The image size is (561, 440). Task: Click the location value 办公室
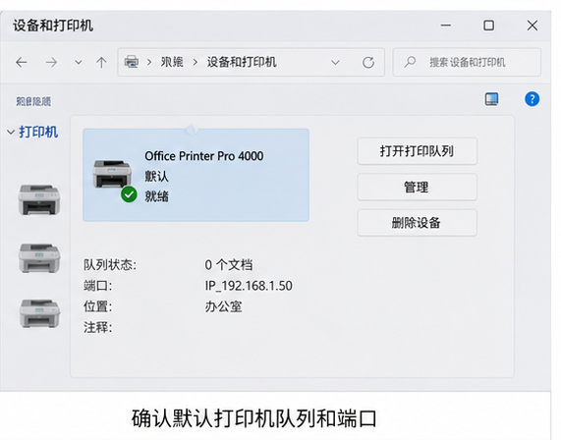tap(223, 306)
